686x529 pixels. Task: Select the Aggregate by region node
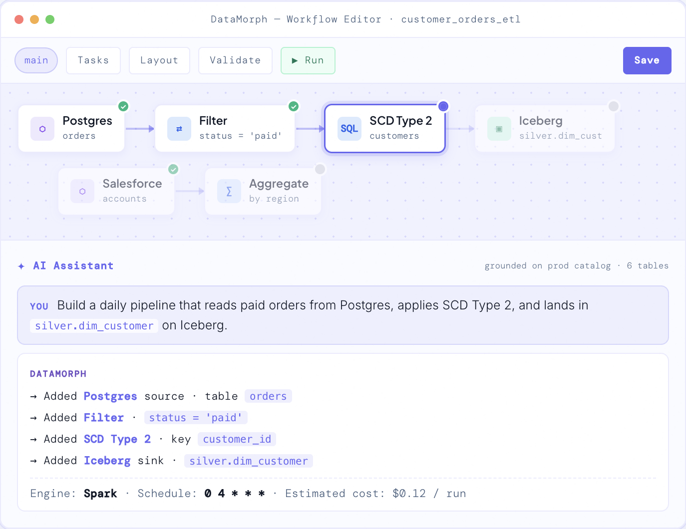263,191
